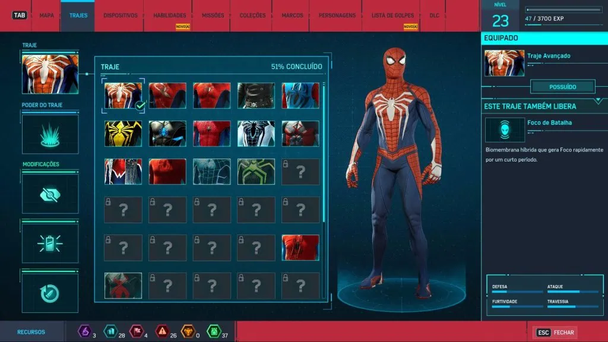Select the yellow spider suit thumbnail

pyautogui.click(x=123, y=134)
